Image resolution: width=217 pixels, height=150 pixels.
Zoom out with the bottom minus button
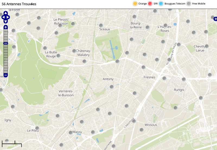point(6,75)
